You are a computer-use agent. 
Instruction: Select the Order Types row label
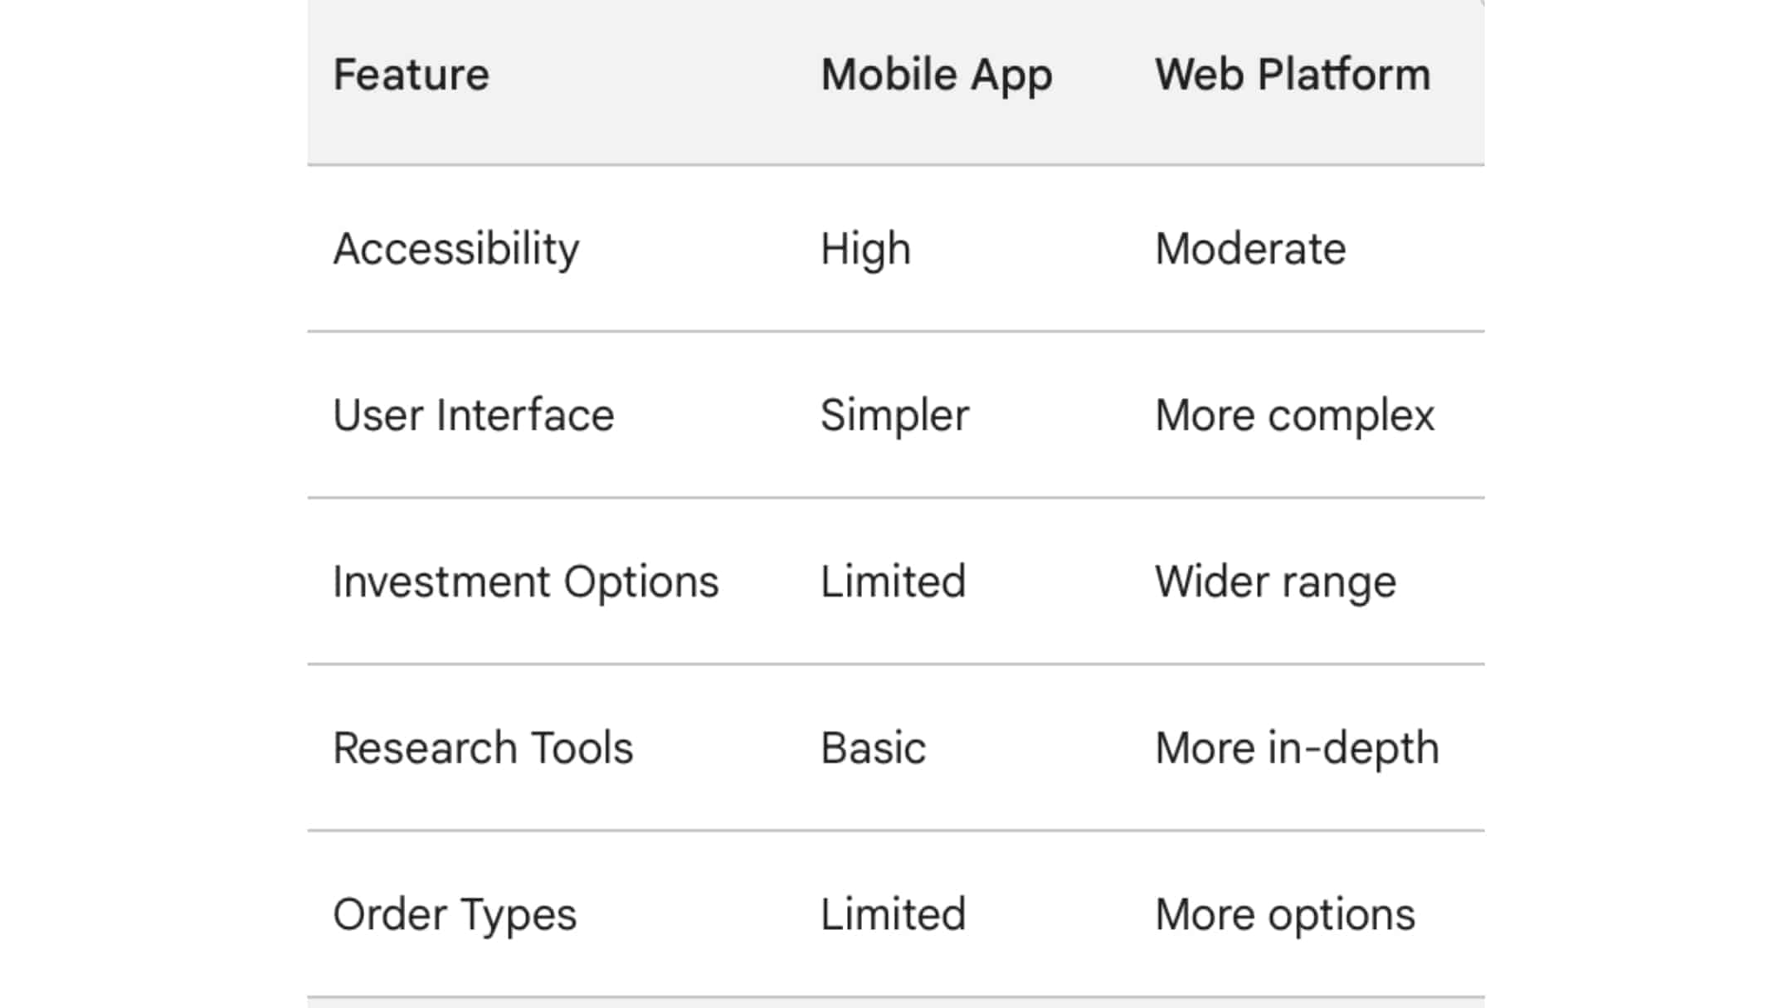click(x=455, y=916)
